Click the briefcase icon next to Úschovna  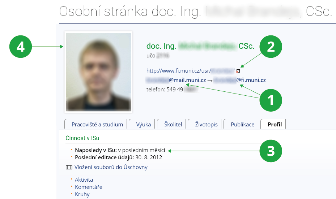tap(69, 167)
